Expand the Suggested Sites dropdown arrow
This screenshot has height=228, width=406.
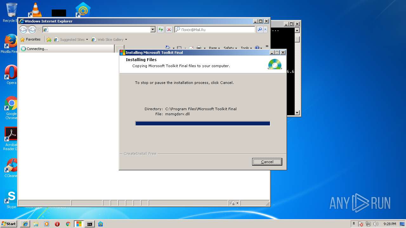click(x=87, y=40)
